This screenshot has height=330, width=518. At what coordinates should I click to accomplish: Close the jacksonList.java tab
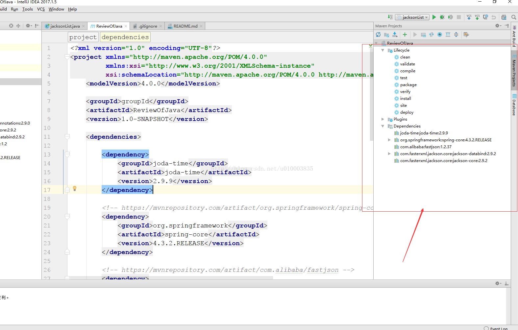pos(84,26)
